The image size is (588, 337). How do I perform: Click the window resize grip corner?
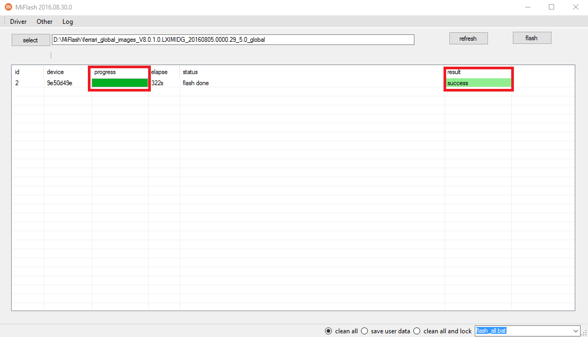[x=584, y=333]
